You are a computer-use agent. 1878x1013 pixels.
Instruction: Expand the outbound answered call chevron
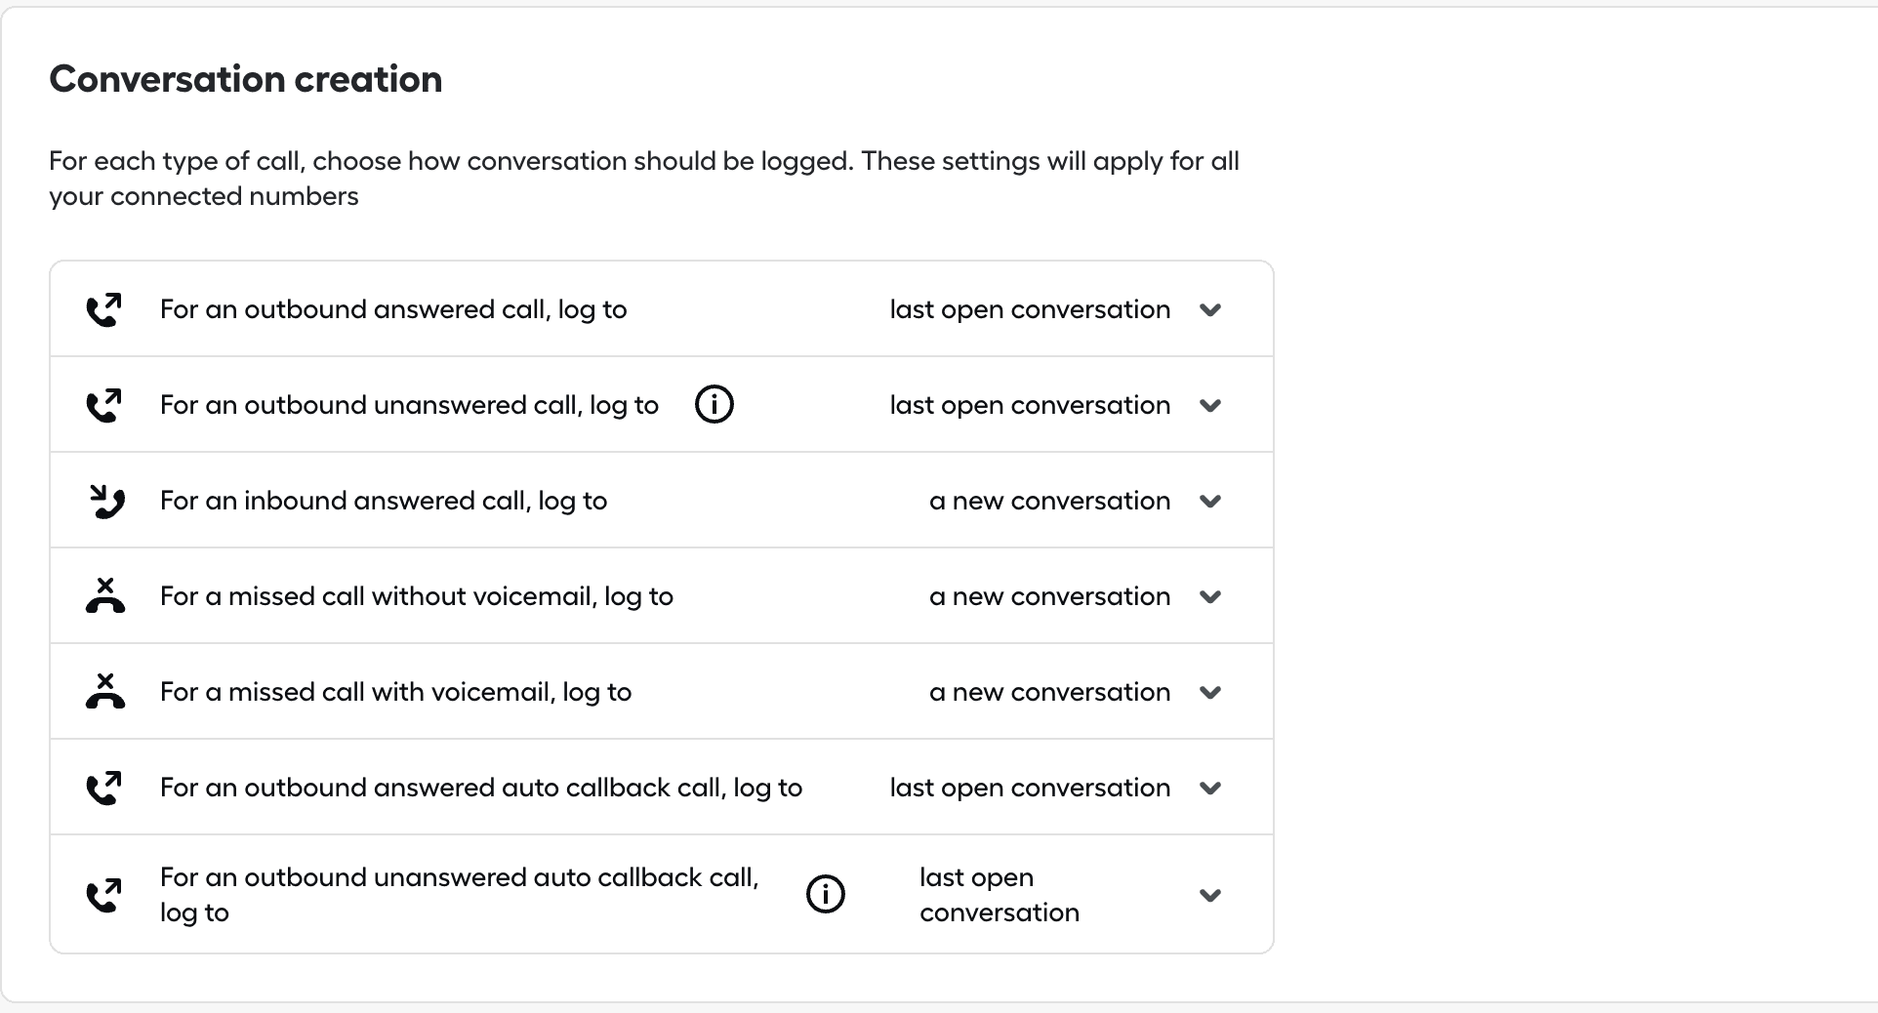(x=1210, y=310)
